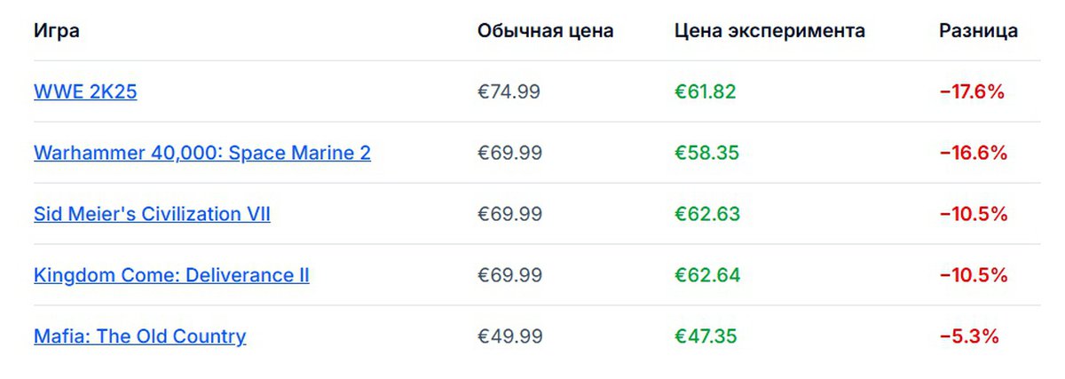Click the Обычная цена column header
Image resolution: width=1065 pixels, height=379 pixels.
click(x=545, y=31)
